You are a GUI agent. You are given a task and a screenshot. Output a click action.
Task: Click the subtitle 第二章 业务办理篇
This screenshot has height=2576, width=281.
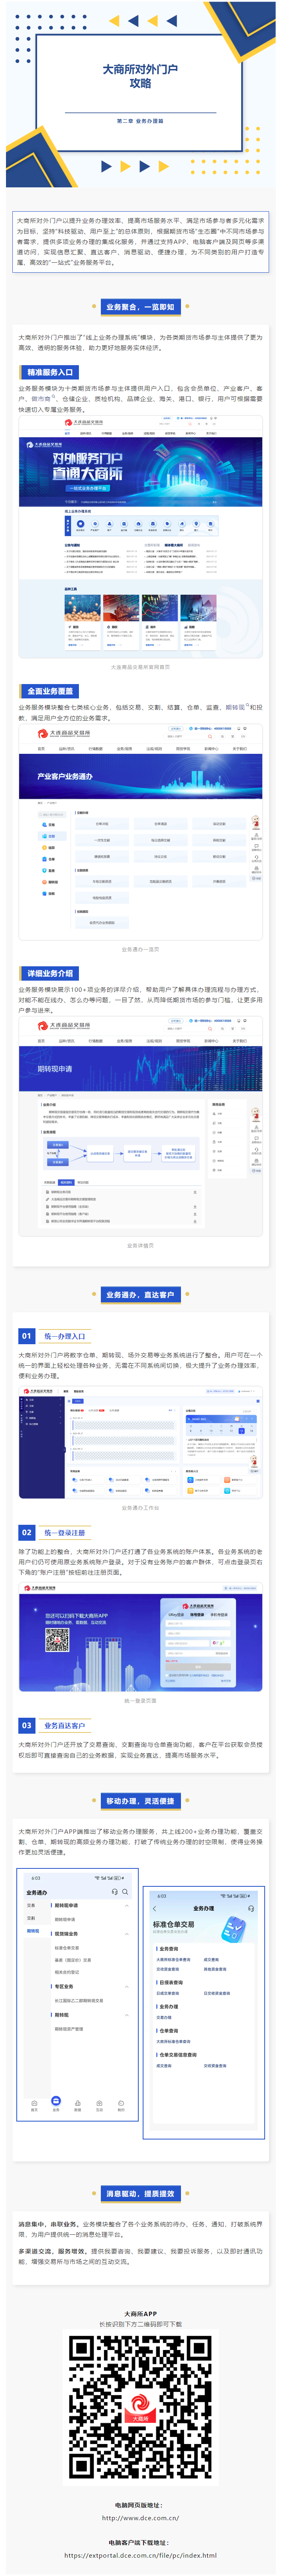click(140, 121)
